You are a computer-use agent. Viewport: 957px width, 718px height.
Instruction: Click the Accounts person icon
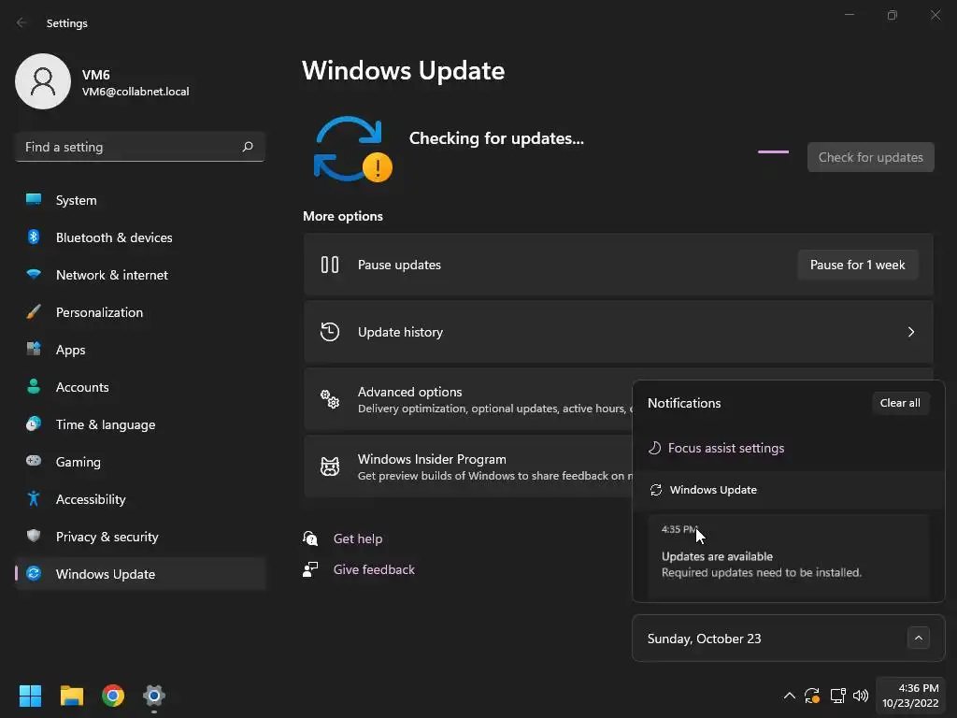(x=34, y=386)
